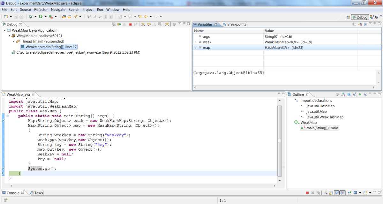Expand the weak variable row
The height and width of the screenshot is (204, 383).
196,42
